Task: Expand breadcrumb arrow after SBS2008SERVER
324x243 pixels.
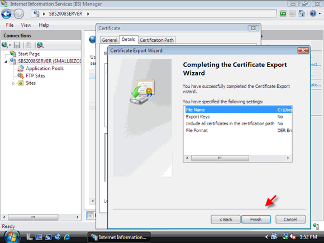Action: point(88,14)
